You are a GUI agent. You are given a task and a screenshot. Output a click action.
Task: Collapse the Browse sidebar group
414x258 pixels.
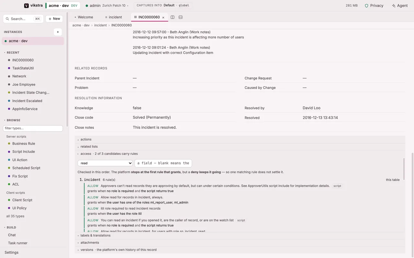pyautogui.click(x=12, y=120)
